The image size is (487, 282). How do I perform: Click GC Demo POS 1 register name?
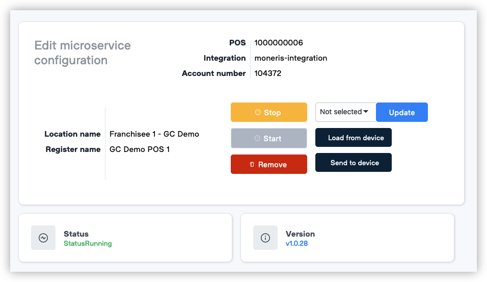tap(140, 149)
